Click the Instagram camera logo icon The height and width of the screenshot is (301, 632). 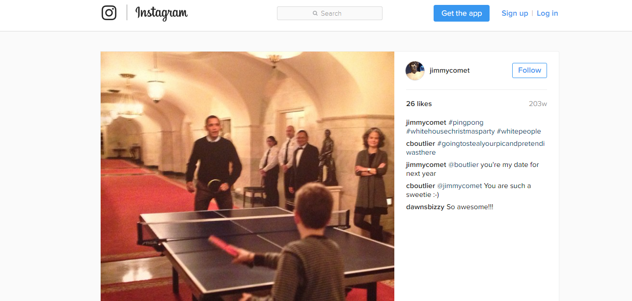click(x=109, y=13)
